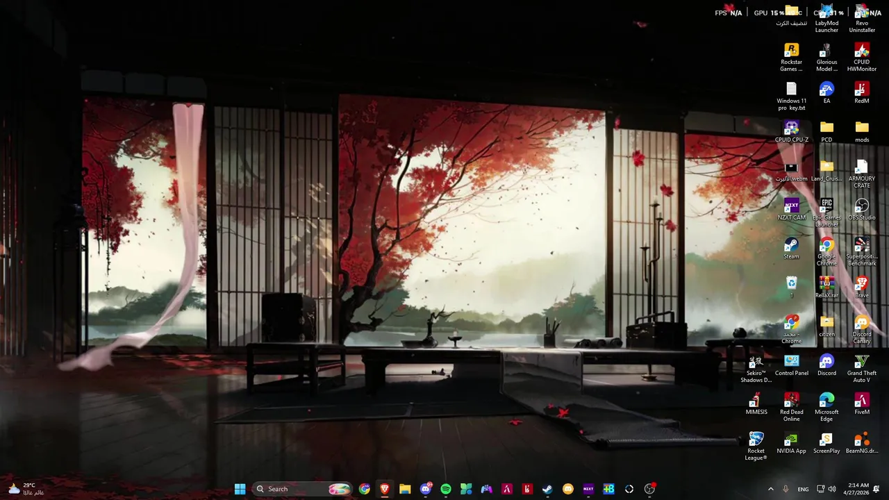The height and width of the screenshot is (500, 889).
Task: Select the Revo Uninstaller desktop icon
Action: [x=862, y=18]
